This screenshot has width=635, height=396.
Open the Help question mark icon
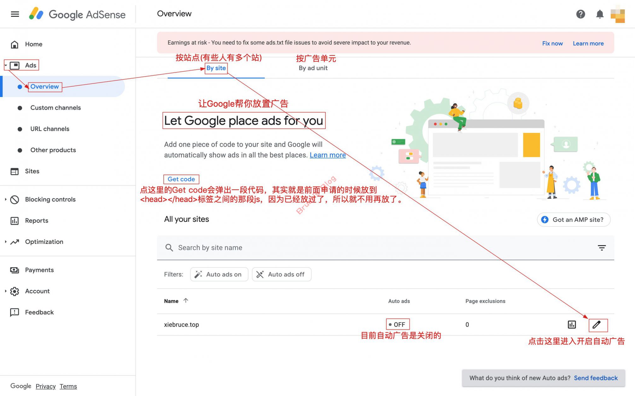(x=580, y=14)
